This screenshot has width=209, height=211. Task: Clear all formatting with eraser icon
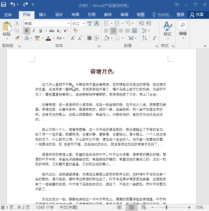coord(76,31)
